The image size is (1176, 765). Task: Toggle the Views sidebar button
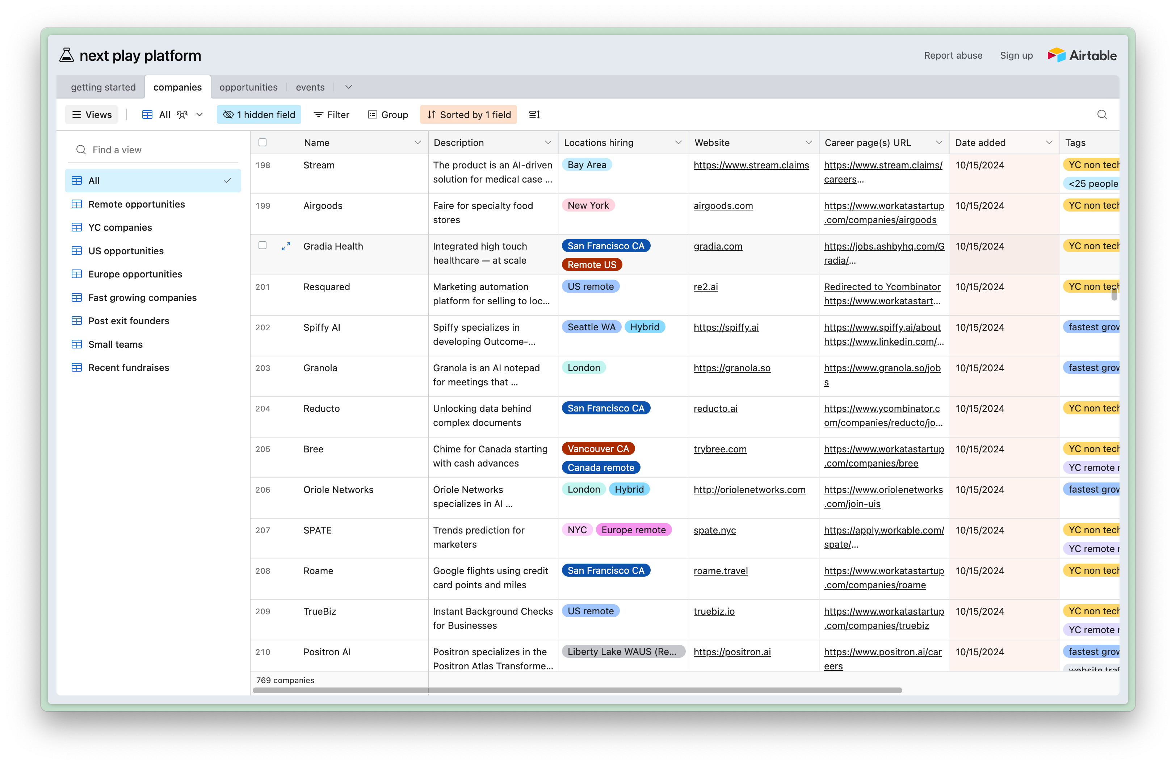92,115
